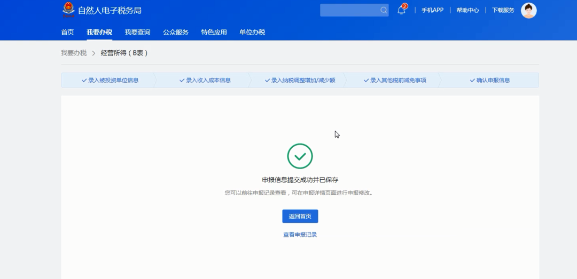Click the 申报信息提交成功并已保存 message

tap(300, 180)
